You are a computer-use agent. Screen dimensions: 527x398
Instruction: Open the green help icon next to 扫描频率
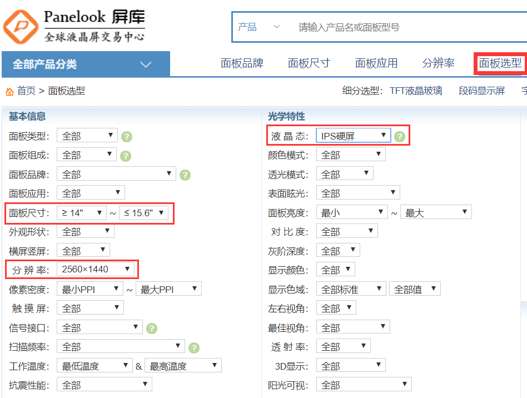tap(194, 346)
